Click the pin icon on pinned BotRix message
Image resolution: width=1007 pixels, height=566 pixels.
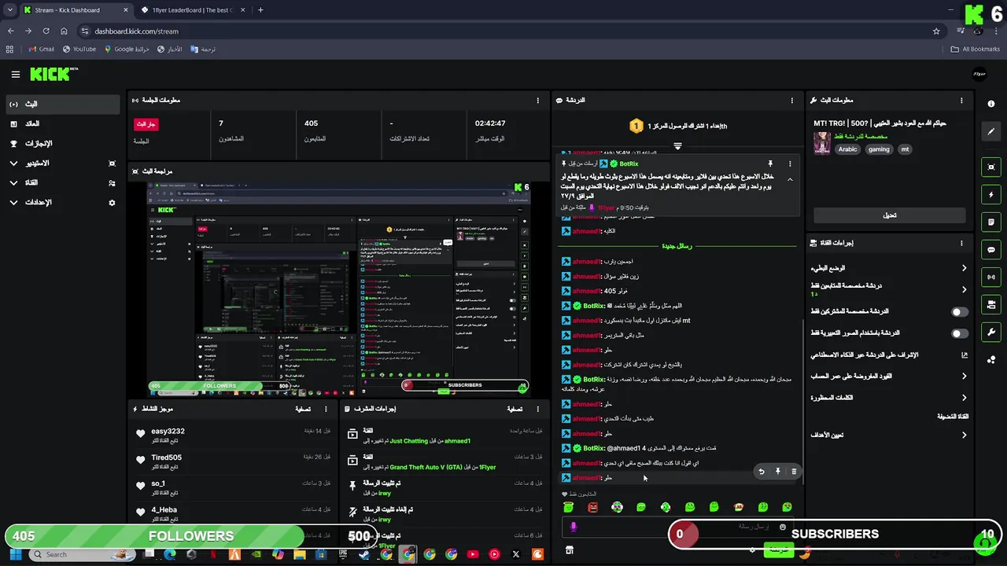[770, 164]
